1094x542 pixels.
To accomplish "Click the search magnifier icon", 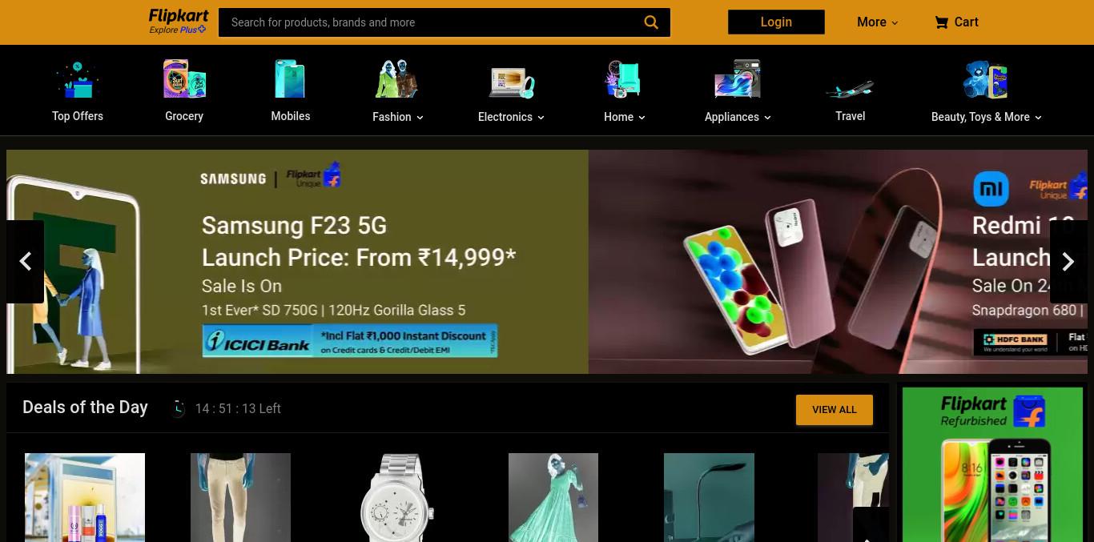I will pos(651,22).
